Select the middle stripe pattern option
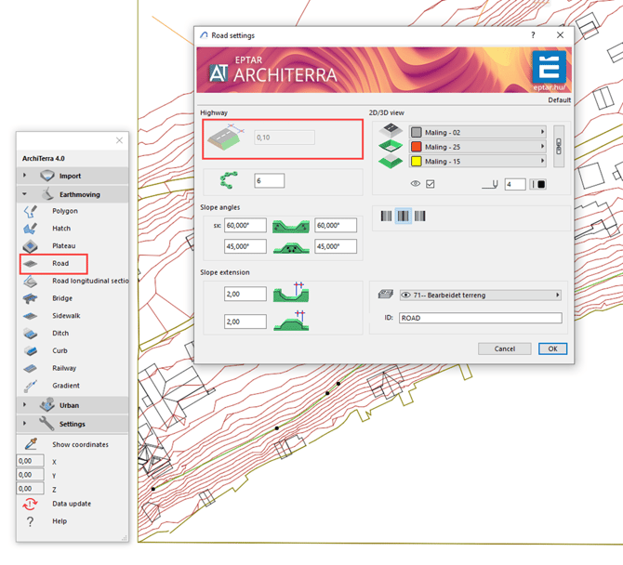 point(403,217)
